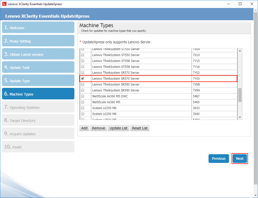Screen dimensions: 258x198
Task: Click the Remove button
Action: (x=98, y=128)
